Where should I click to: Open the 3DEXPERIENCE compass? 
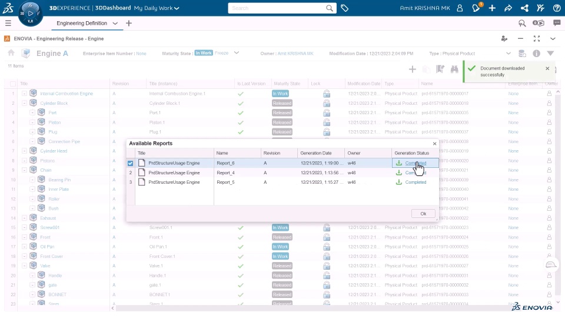click(30, 14)
